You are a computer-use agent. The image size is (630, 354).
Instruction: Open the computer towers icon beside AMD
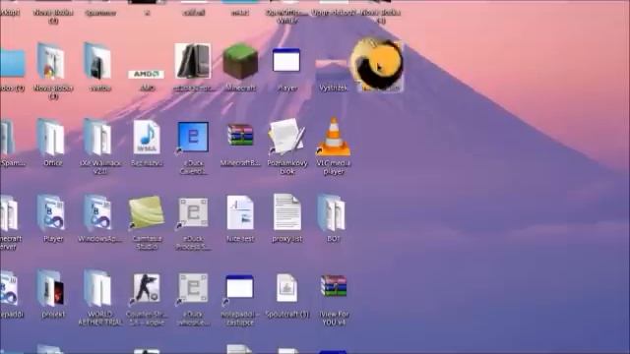click(x=193, y=61)
